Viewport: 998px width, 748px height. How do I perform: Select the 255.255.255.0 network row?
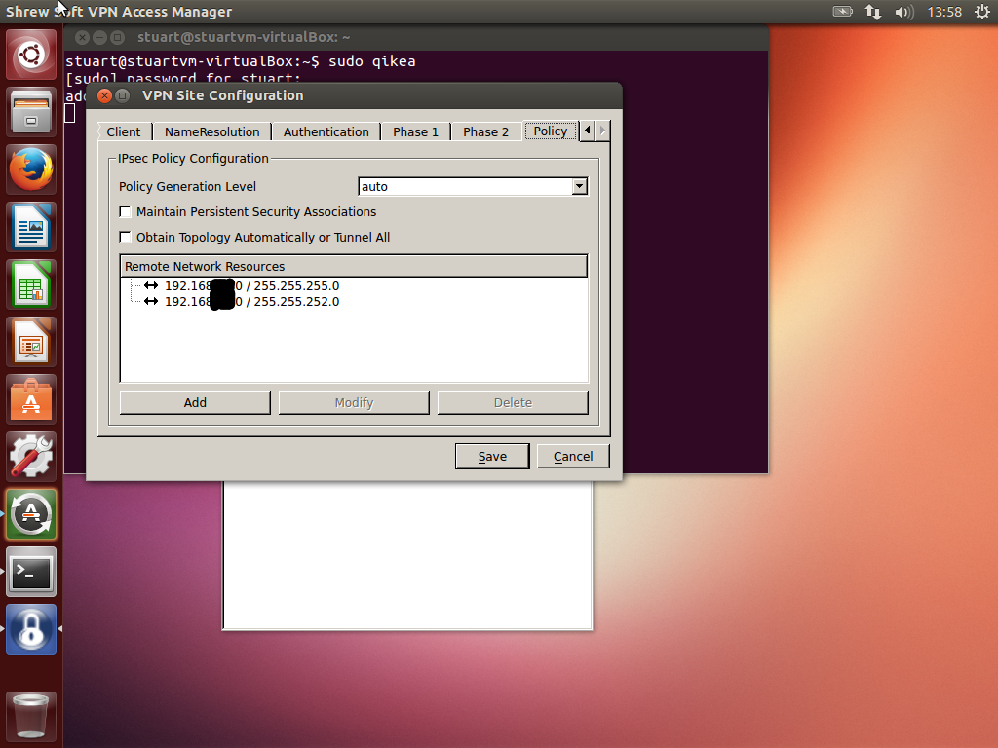252,285
